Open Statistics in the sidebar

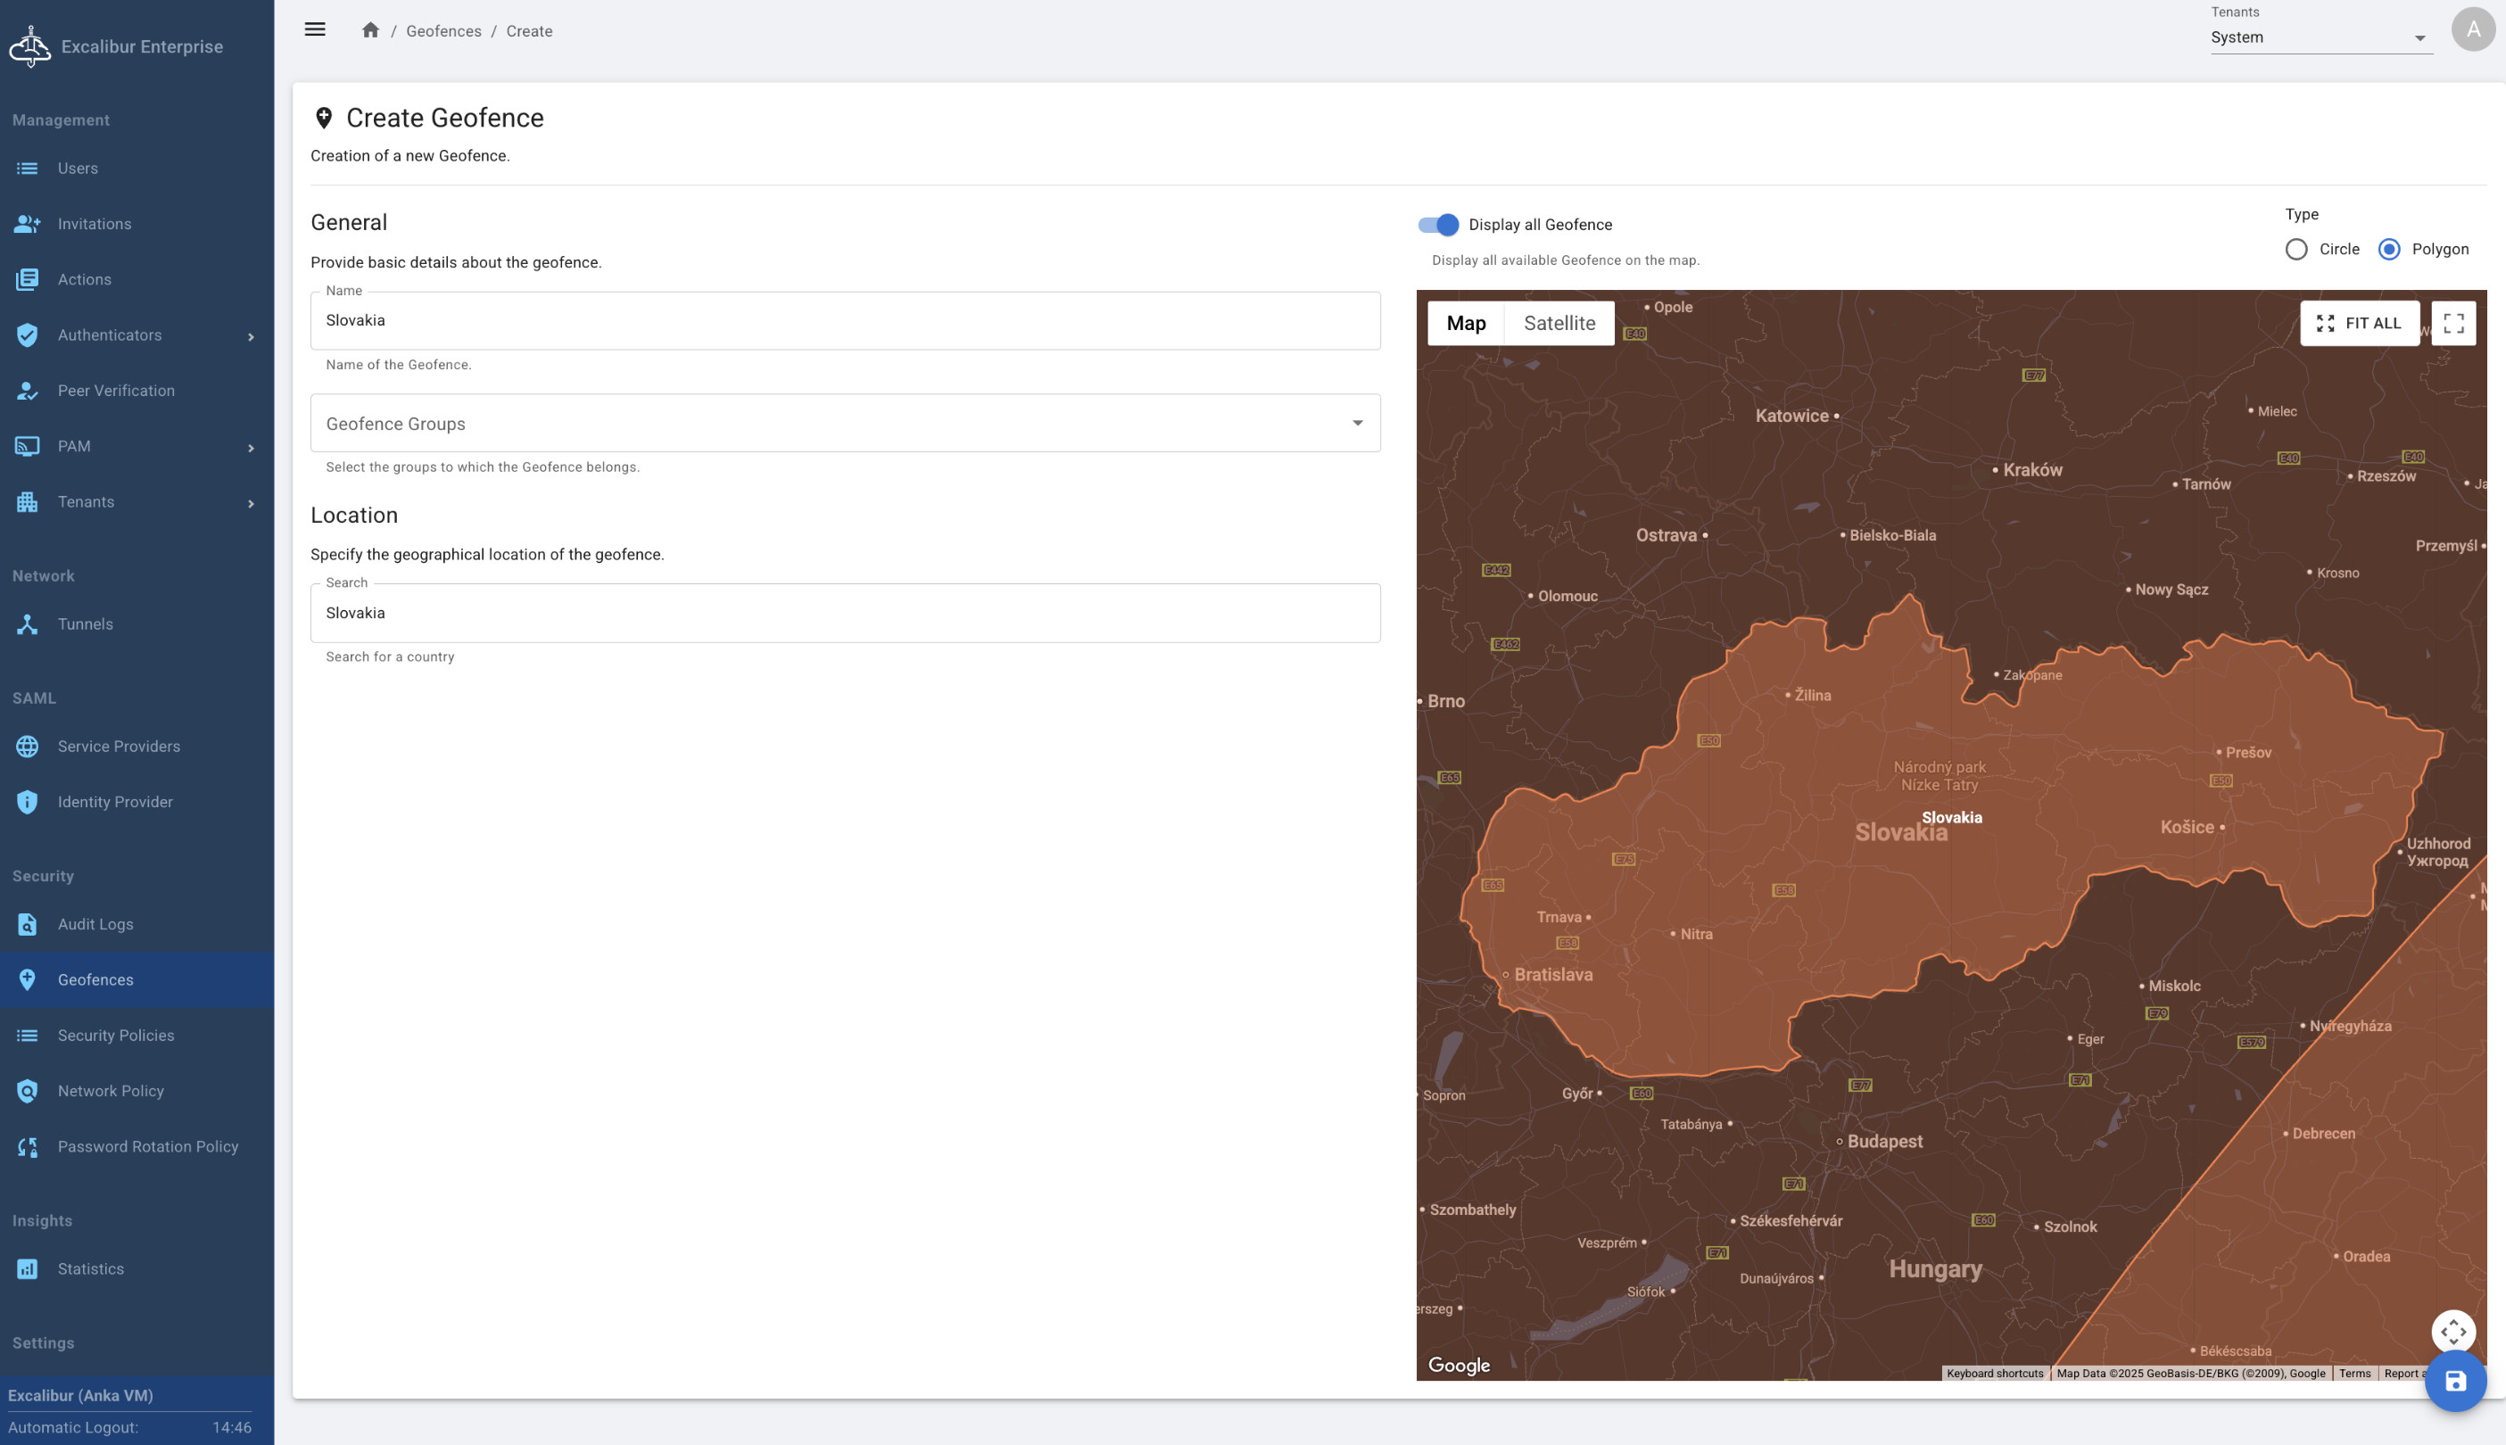(90, 1268)
